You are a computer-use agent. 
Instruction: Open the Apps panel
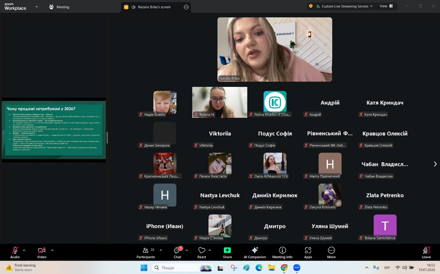click(x=308, y=252)
